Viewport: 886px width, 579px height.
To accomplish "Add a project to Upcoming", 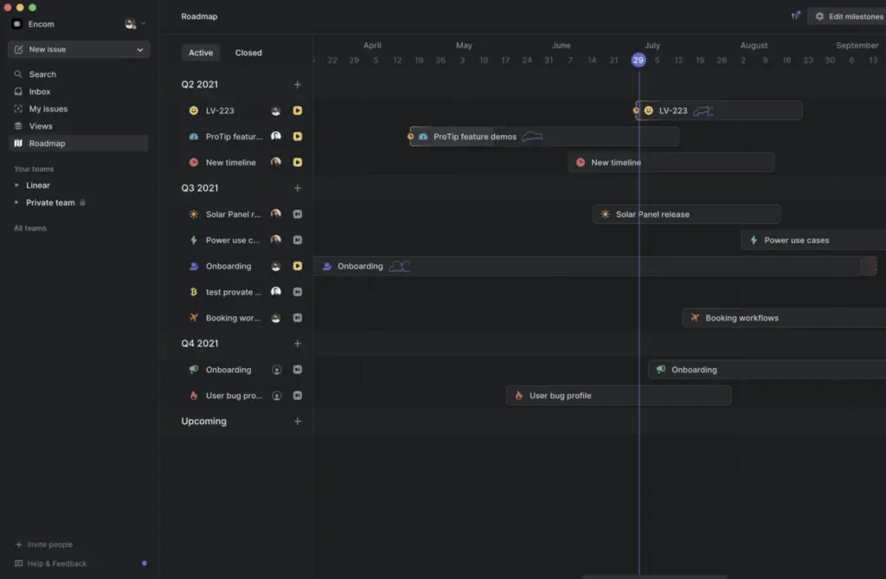I will click(298, 421).
